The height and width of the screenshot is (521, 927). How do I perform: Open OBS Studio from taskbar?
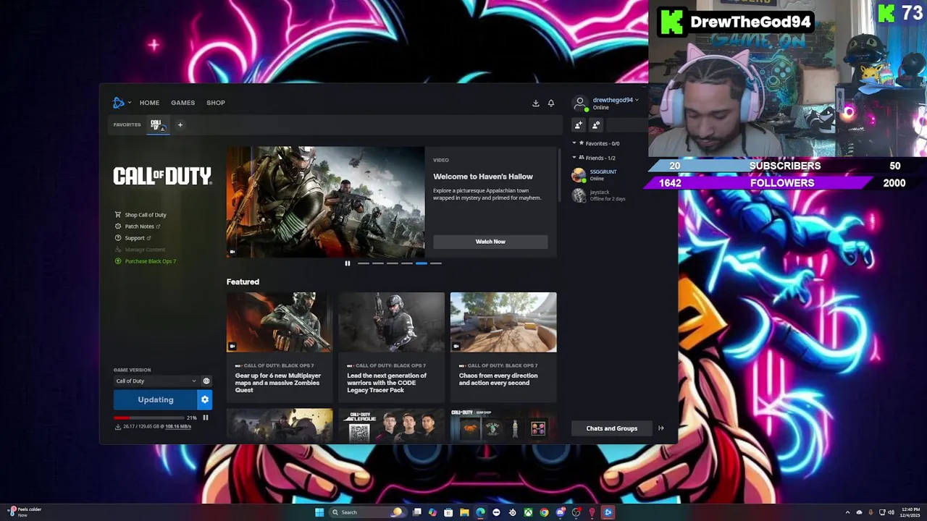576,512
